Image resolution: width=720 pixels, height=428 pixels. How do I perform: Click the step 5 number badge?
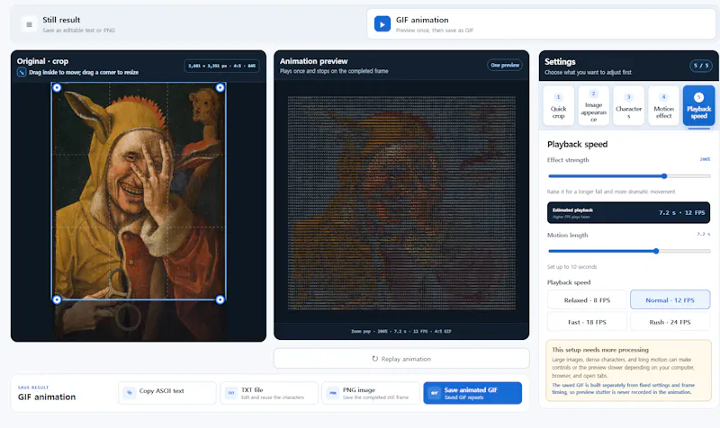[x=698, y=97]
